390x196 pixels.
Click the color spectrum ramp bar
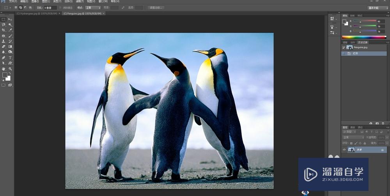click(364, 37)
